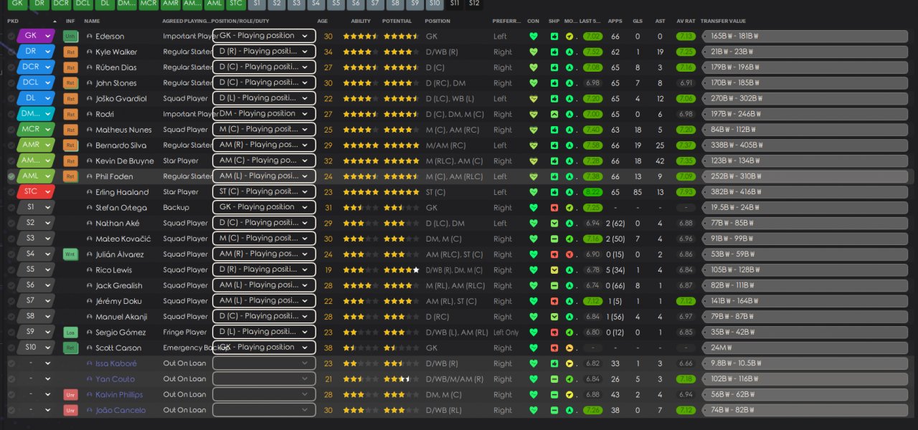Click Erling Haaland's condition heart icon
The image size is (918, 430).
click(533, 192)
